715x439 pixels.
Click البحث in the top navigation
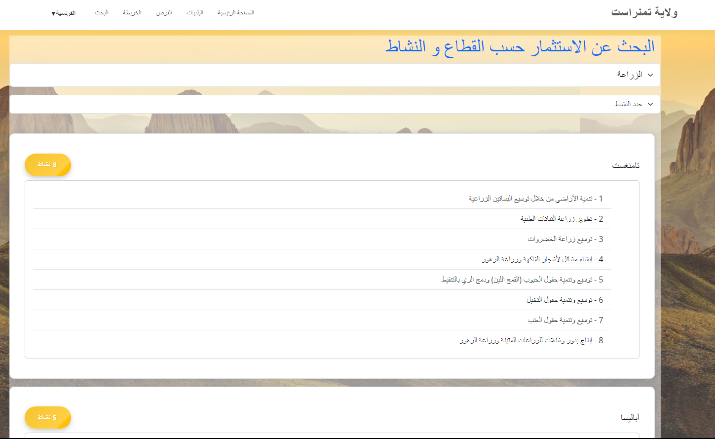pyautogui.click(x=102, y=13)
